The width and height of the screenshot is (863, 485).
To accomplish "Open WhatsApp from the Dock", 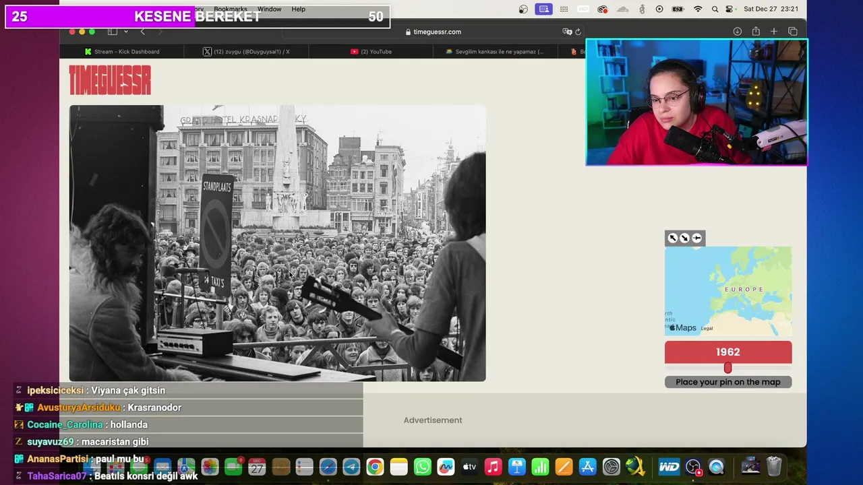I will (423, 466).
